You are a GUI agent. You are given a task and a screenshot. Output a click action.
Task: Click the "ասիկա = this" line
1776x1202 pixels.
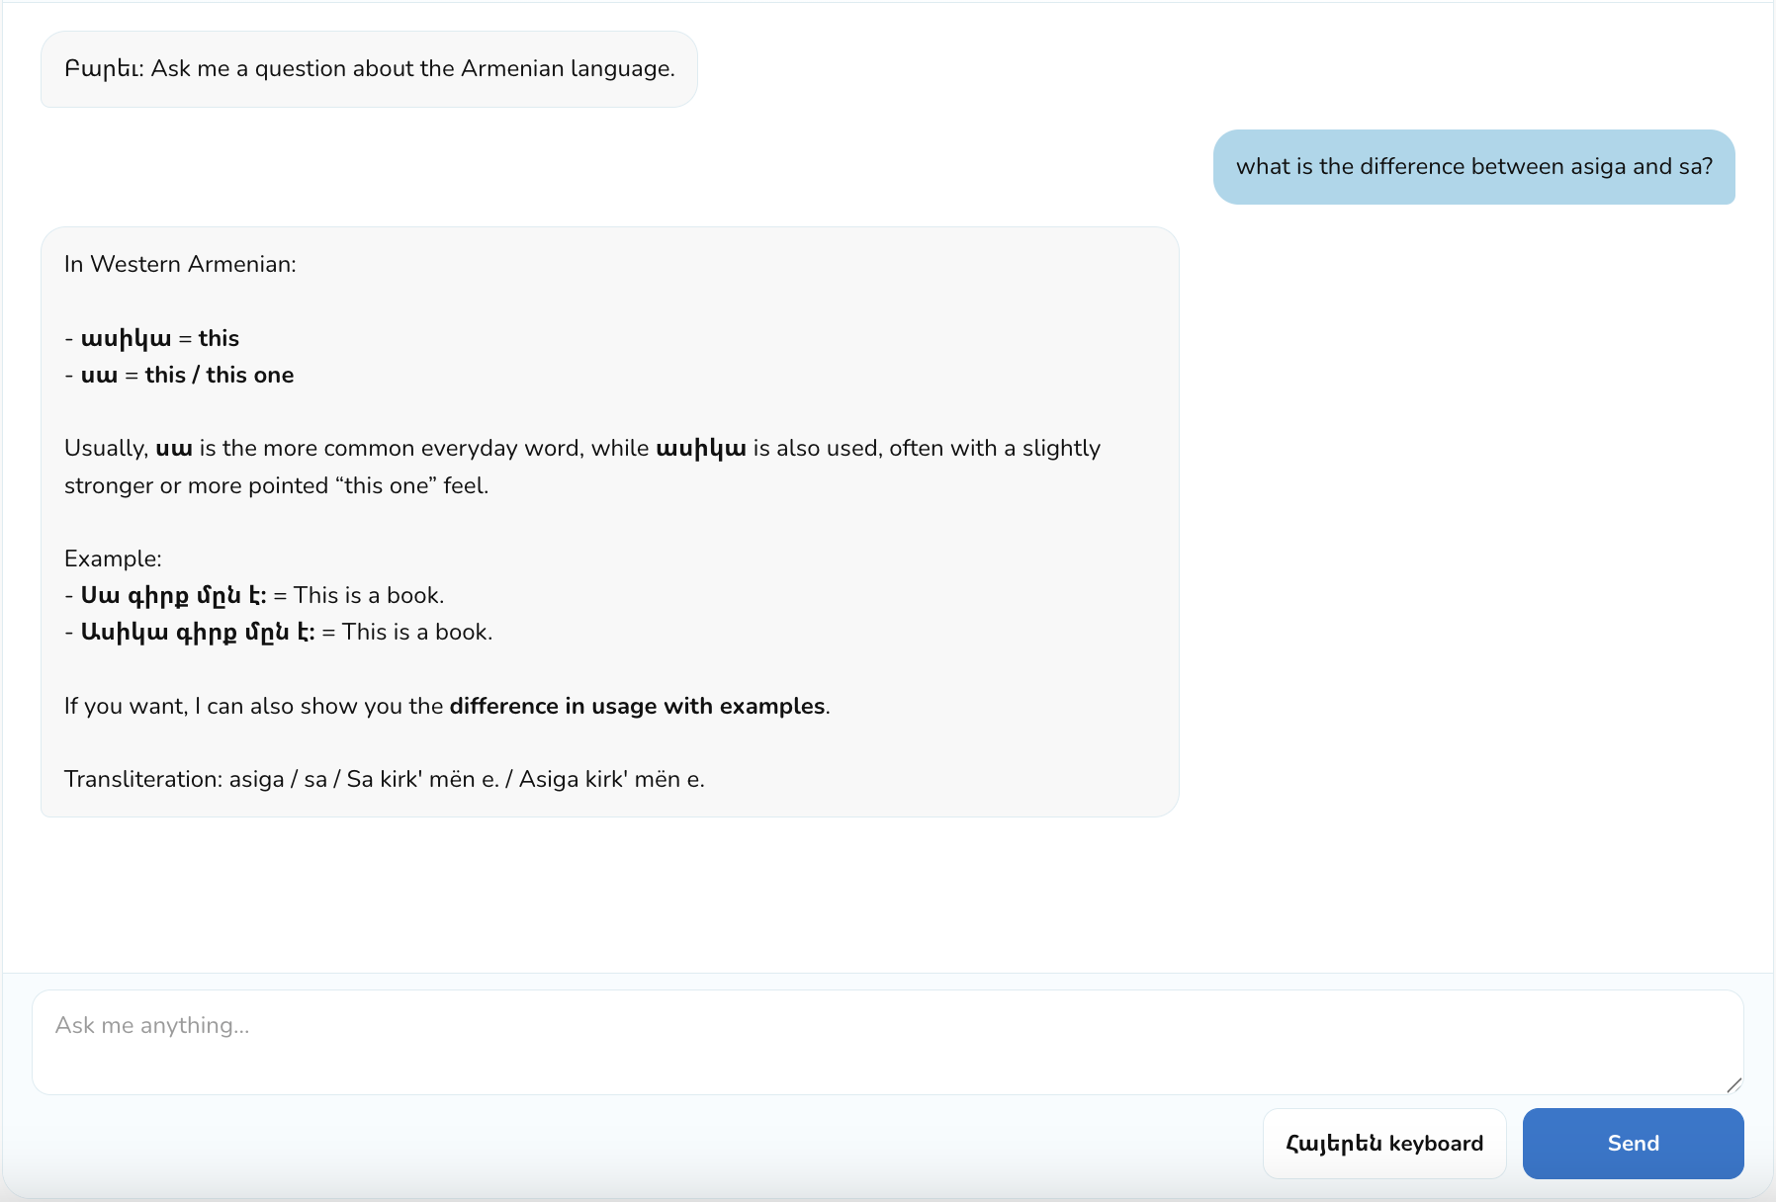[x=152, y=338]
